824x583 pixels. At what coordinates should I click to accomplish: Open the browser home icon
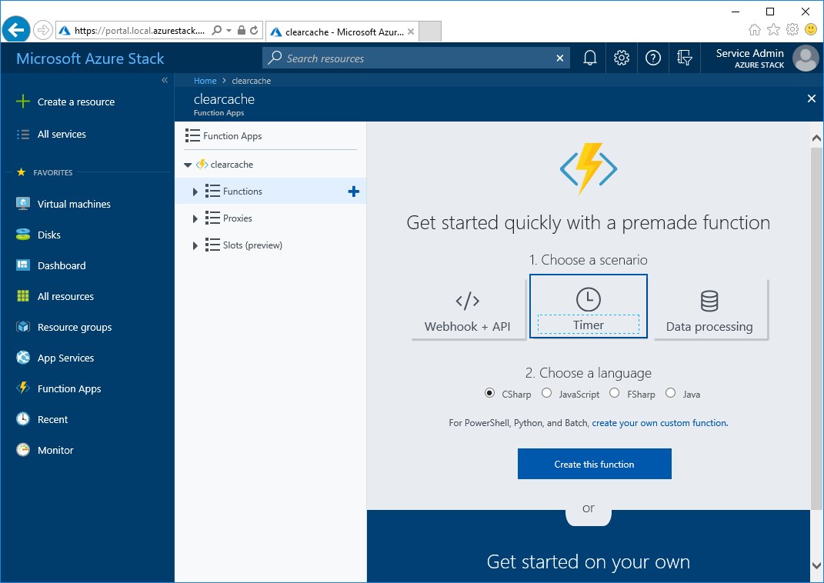pos(755,29)
